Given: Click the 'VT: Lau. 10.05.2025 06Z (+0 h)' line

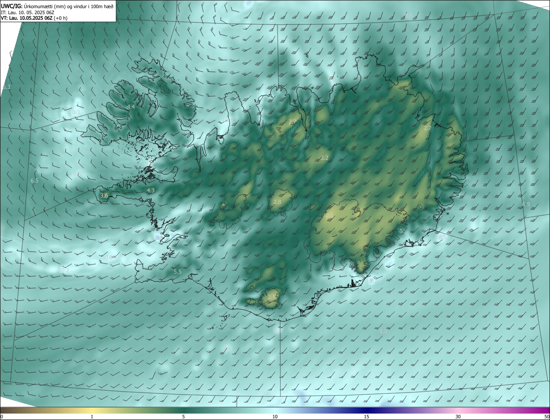Looking at the screenshot, I should (34, 18).
